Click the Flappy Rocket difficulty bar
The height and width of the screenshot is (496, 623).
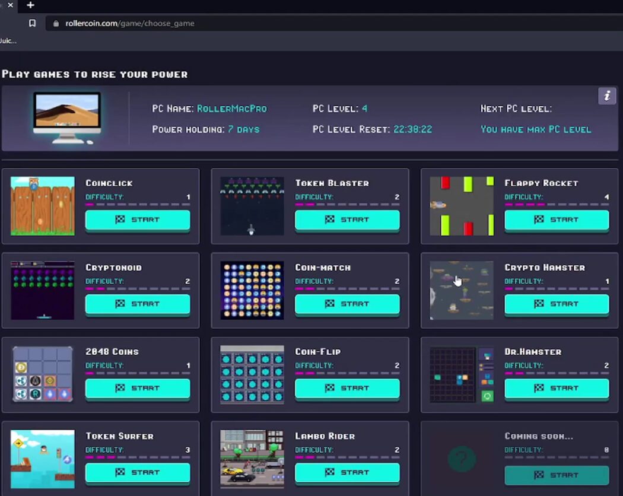557,204
